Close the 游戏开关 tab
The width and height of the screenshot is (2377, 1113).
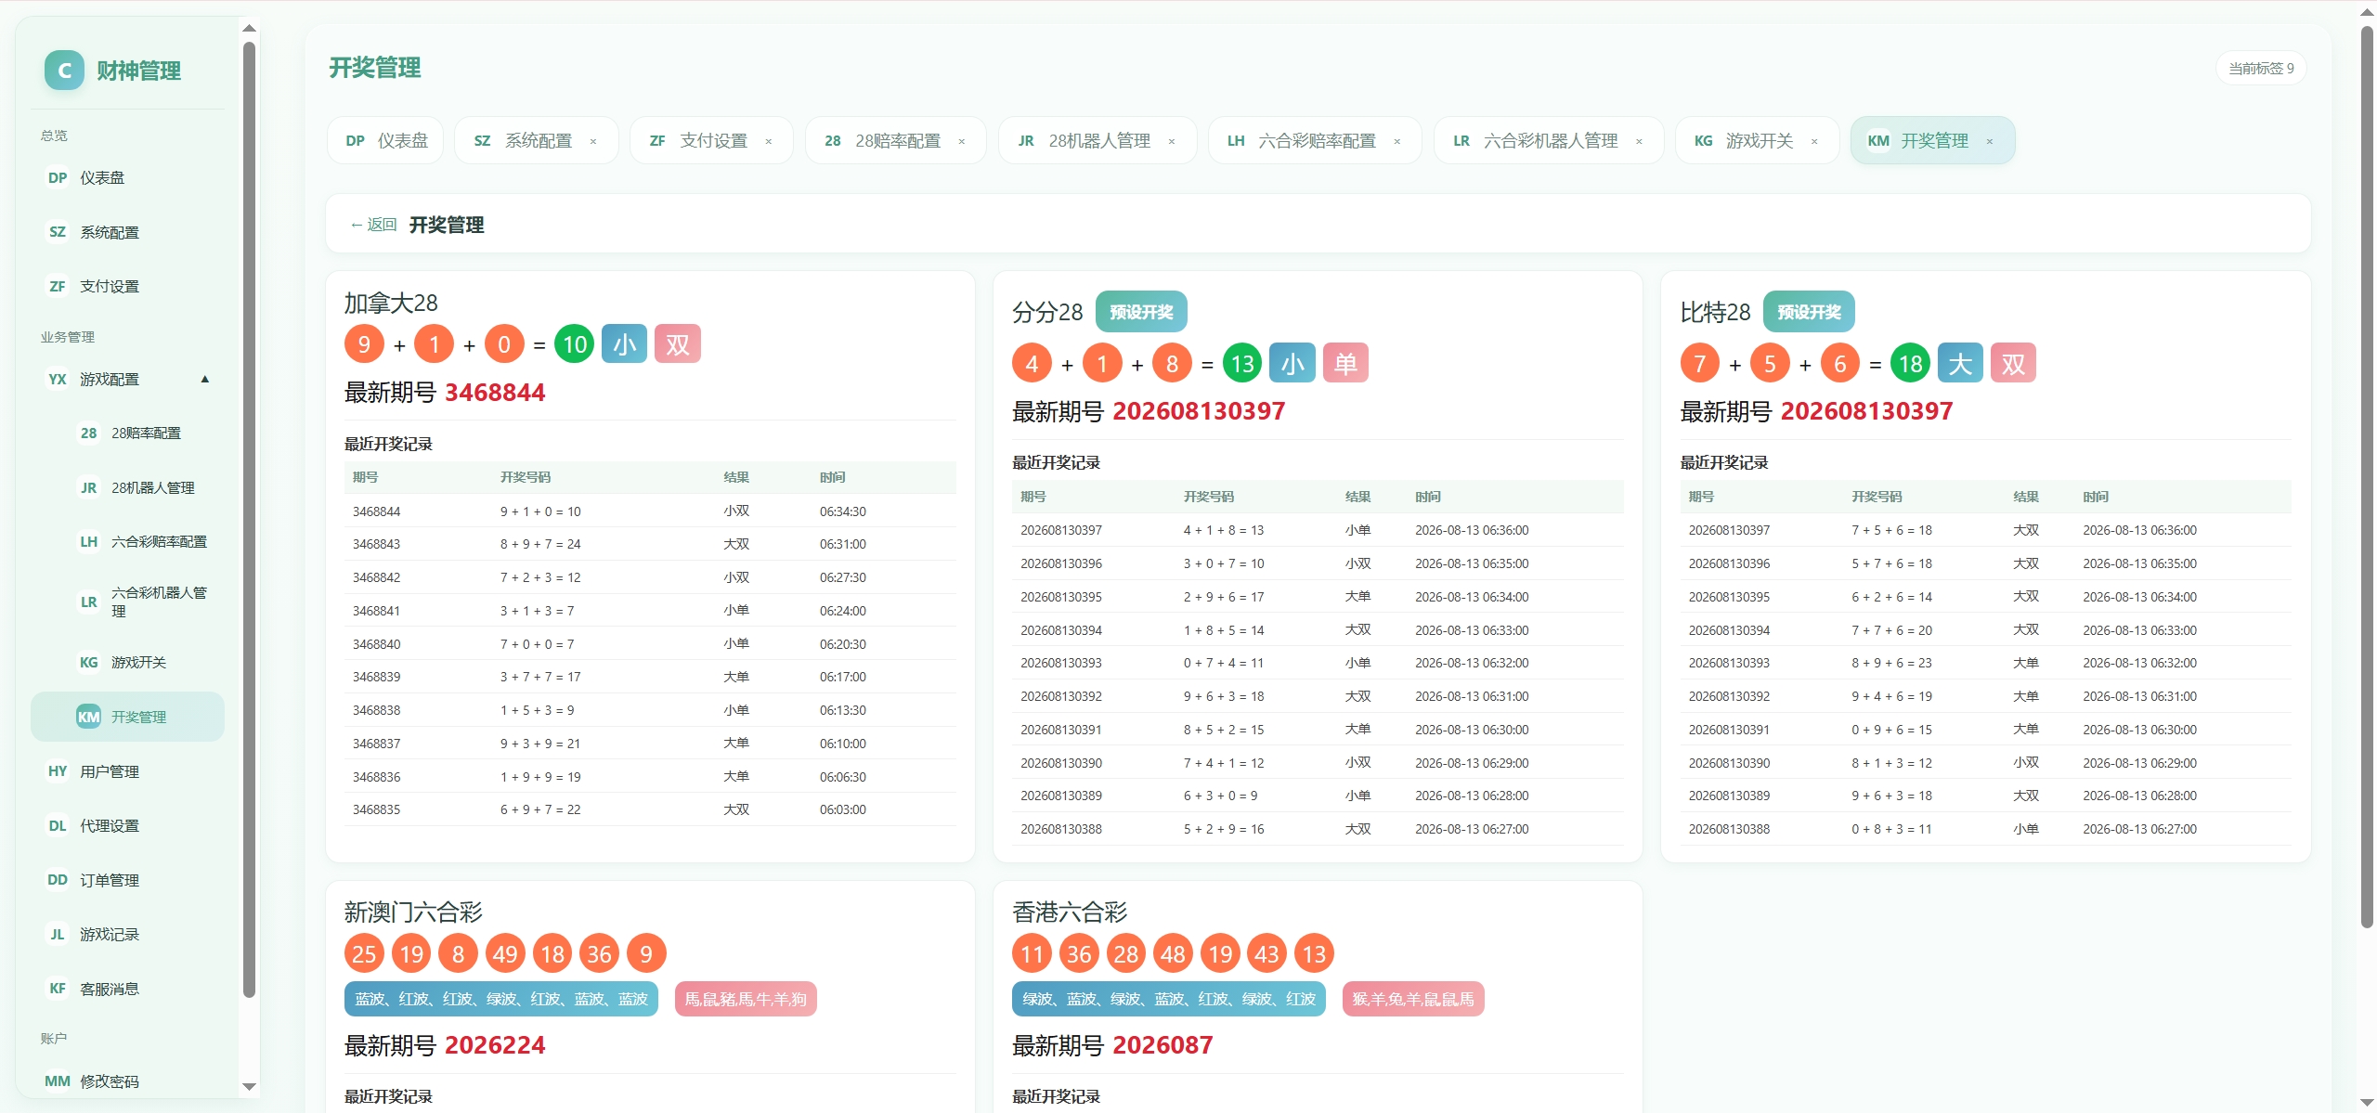[1814, 141]
